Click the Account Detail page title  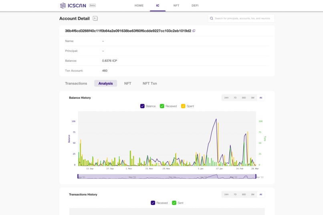click(75, 18)
